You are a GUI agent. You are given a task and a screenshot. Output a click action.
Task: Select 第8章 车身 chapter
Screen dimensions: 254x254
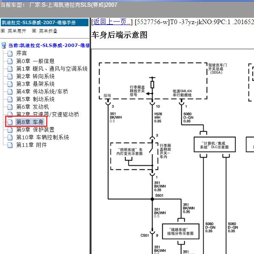point(30,122)
